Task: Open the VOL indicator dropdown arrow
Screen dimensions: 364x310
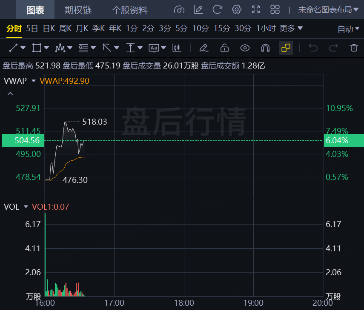Action: tap(26, 207)
